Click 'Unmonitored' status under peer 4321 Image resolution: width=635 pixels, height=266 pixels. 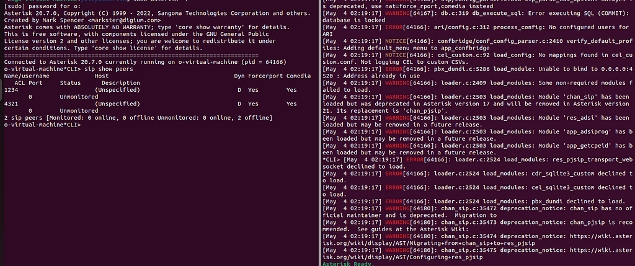(x=79, y=110)
